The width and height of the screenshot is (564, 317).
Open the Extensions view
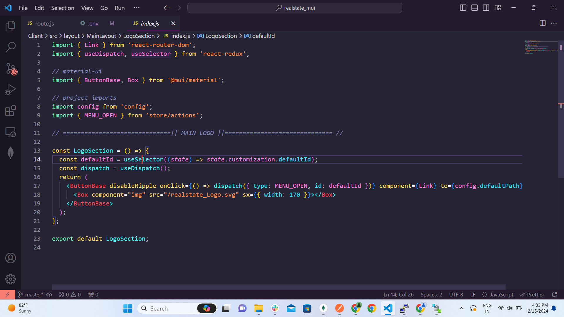[11, 111]
